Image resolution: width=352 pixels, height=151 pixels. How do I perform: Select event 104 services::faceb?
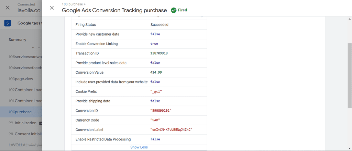[25, 68]
